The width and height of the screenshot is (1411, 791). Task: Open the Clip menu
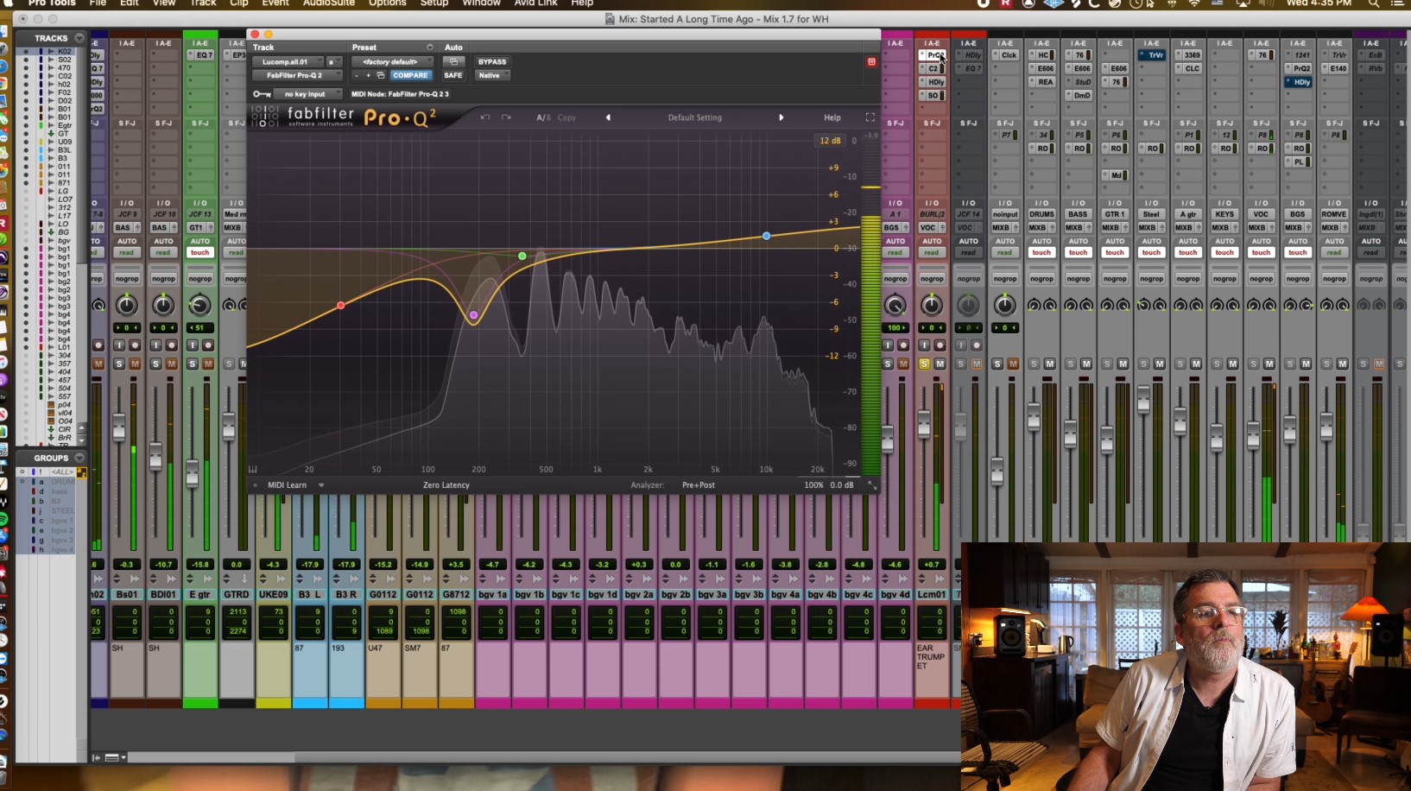pyautogui.click(x=239, y=3)
